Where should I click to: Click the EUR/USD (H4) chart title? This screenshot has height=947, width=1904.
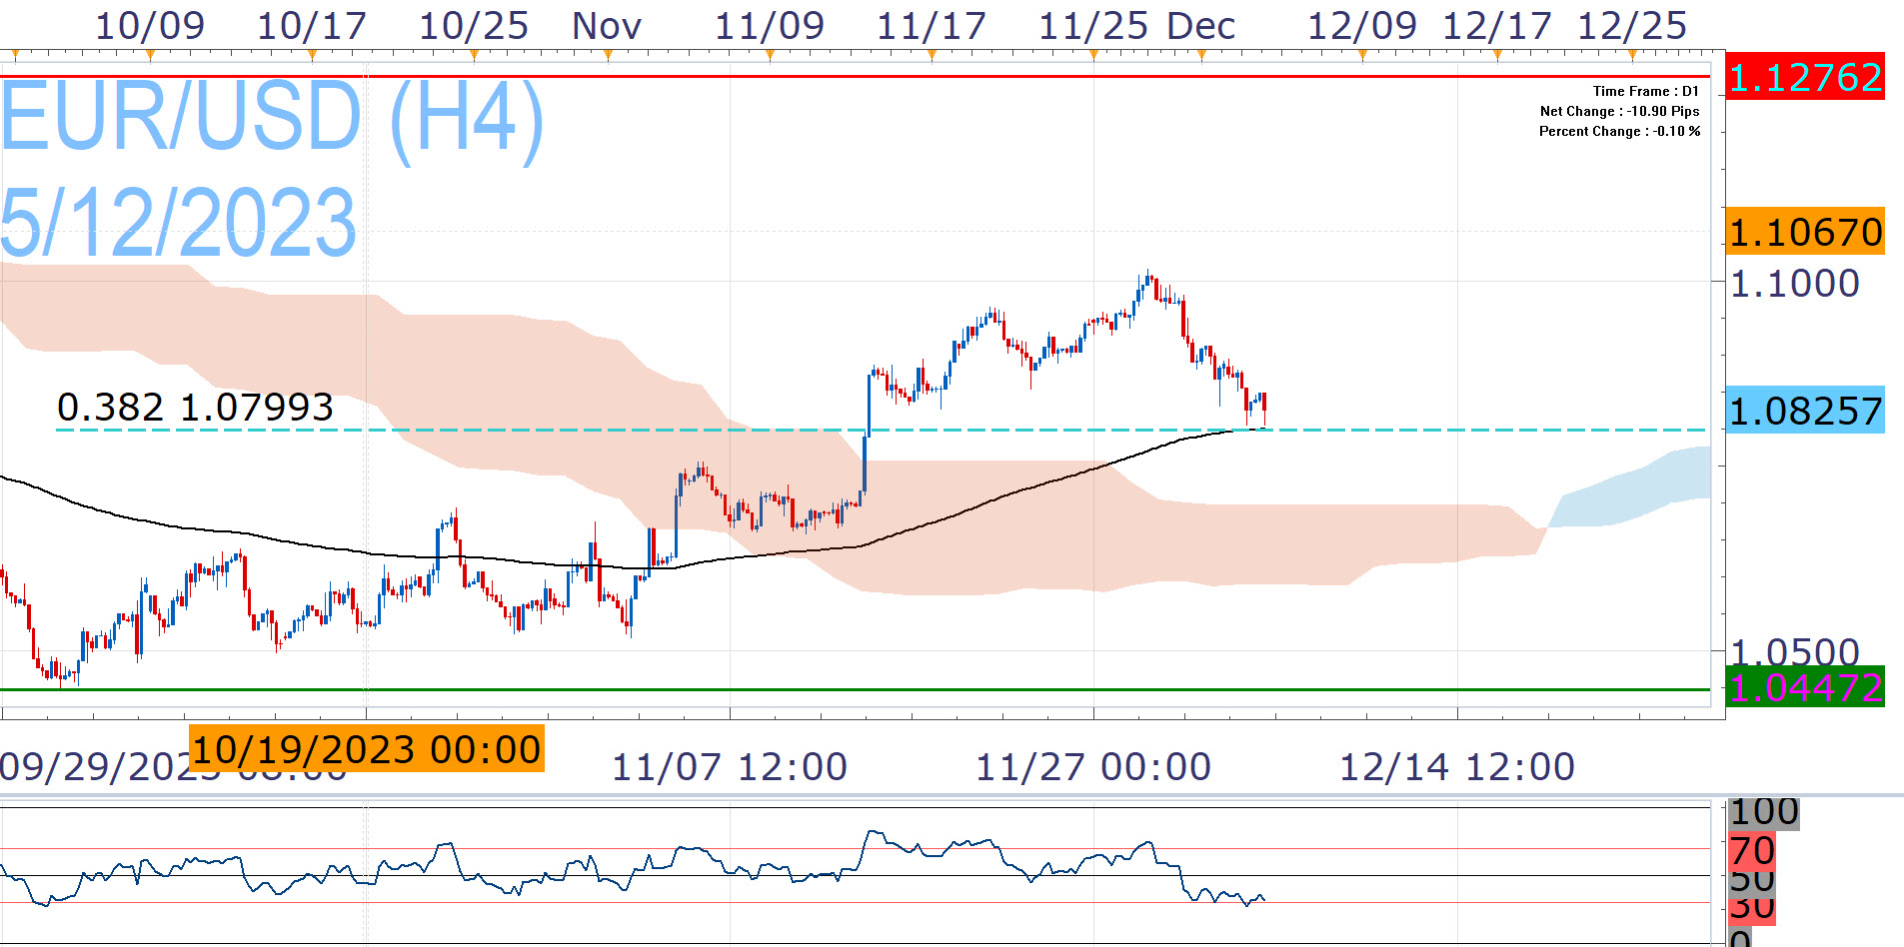click(x=272, y=118)
